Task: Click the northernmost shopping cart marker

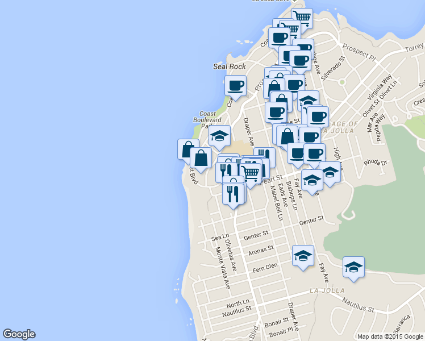Action: (302, 18)
